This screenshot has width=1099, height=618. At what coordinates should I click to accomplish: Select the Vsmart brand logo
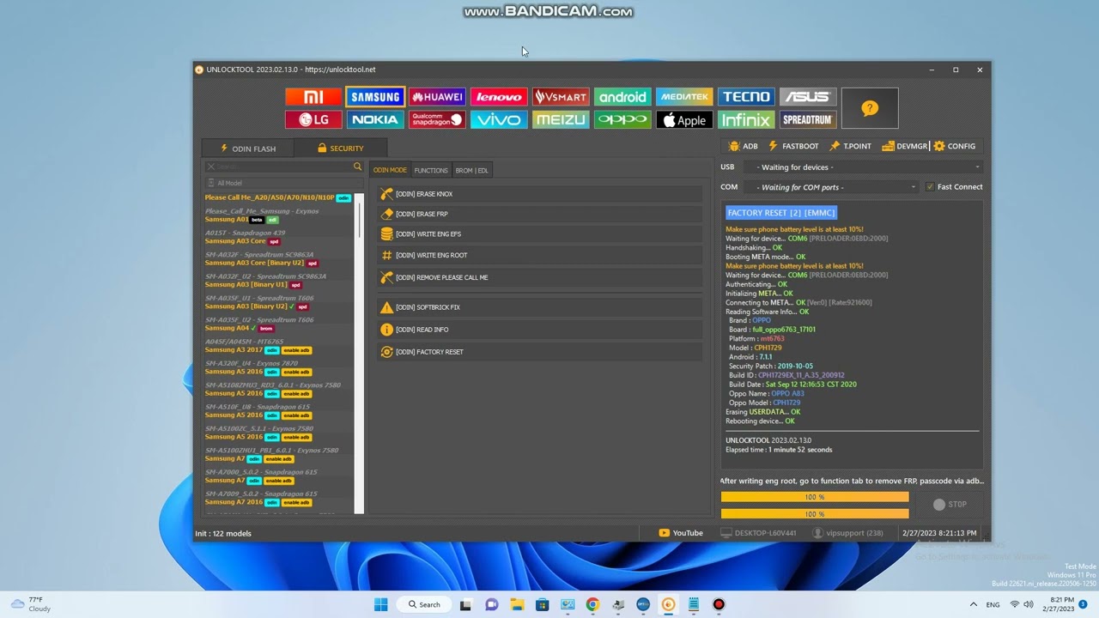(x=561, y=97)
